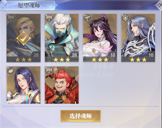Viewport: 162px width, 128px height.
Task: Click the class icon on blond hero card
Action: tap(11, 18)
